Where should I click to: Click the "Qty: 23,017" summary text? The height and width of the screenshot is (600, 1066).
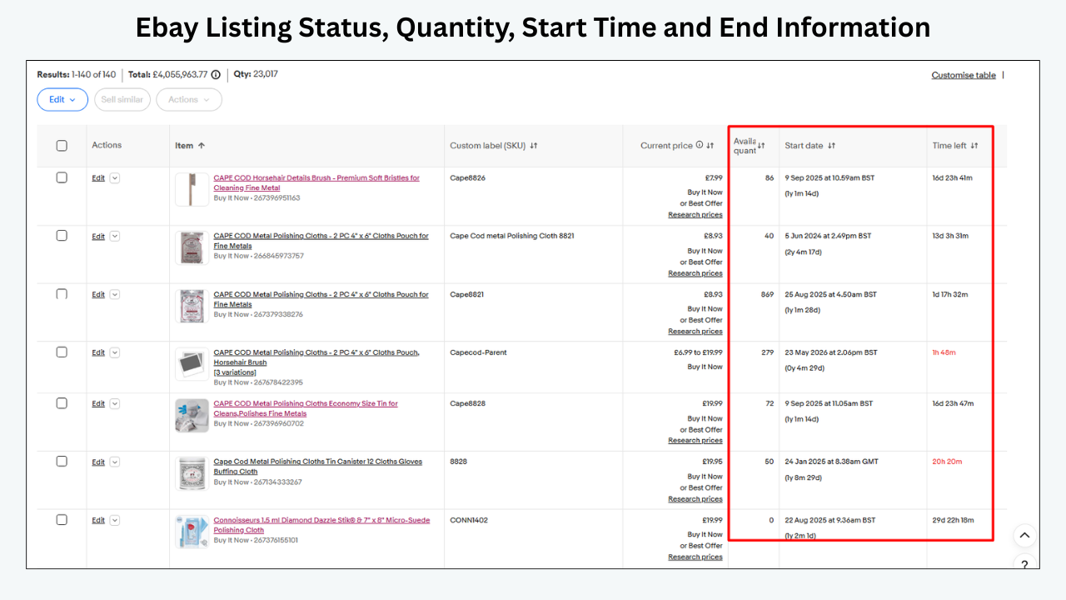256,74
